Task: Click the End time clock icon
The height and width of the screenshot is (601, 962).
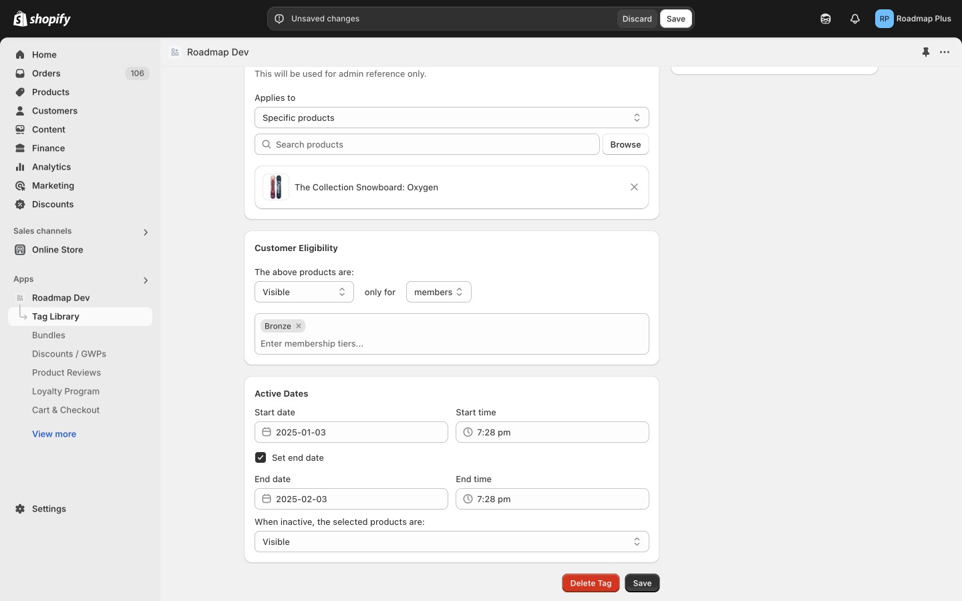Action: (x=468, y=499)
